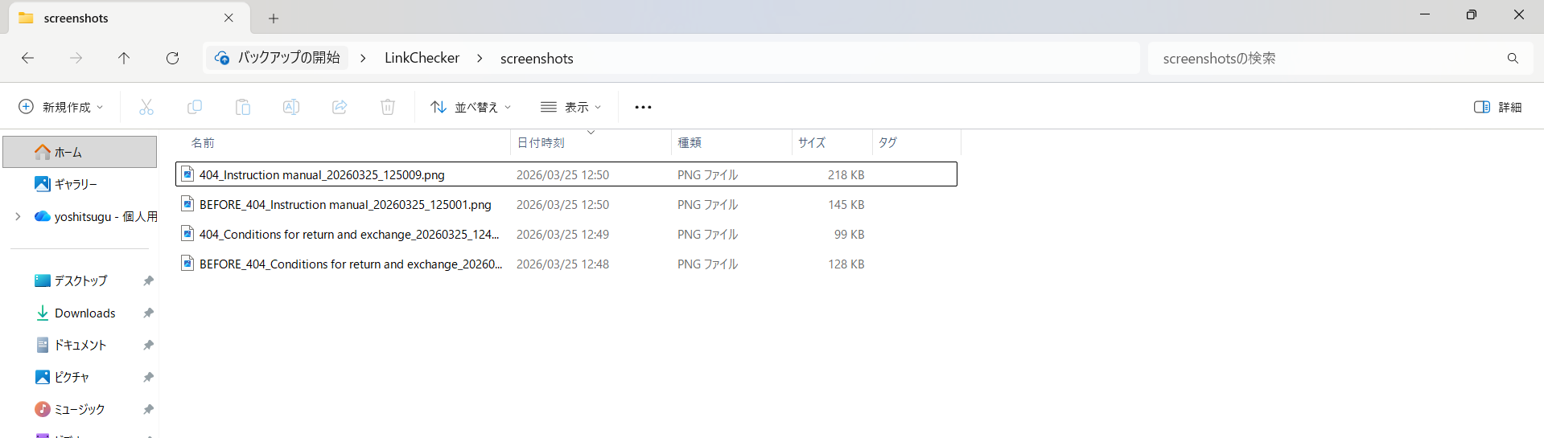This screenshot has width=1544, height=438.
Task: Expand chevron after バックアップの開始 breadcrumb
Action: click(x=364, y=58)
